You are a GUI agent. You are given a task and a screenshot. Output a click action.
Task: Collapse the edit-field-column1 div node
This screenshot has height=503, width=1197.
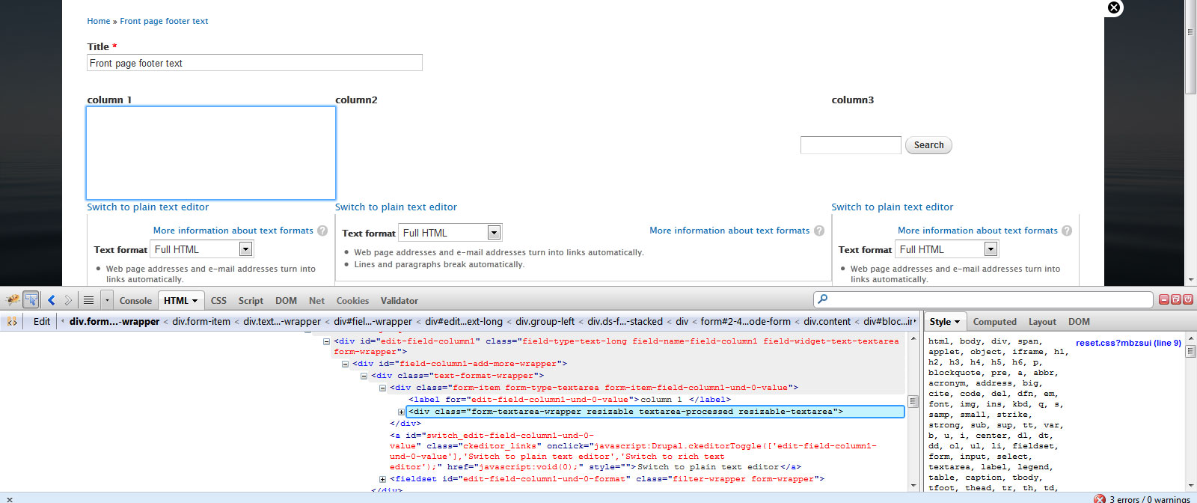click(326, 341)
